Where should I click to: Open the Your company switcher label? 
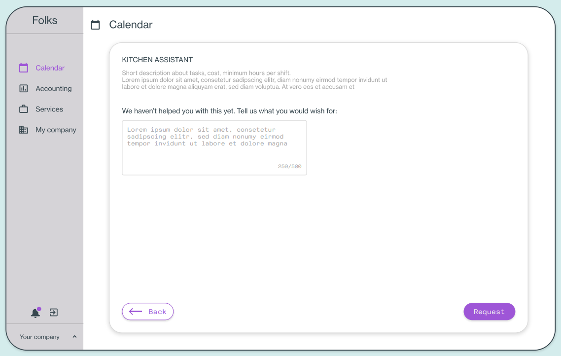[39, 337]
